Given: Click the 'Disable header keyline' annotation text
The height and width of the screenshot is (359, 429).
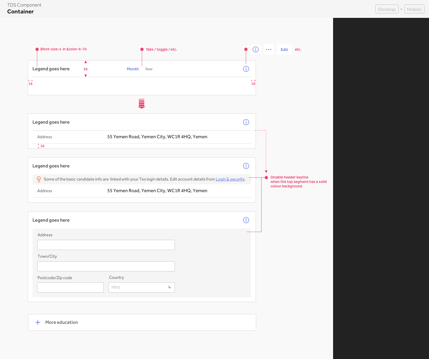Looking at the screenshot, I should point(299,182).
